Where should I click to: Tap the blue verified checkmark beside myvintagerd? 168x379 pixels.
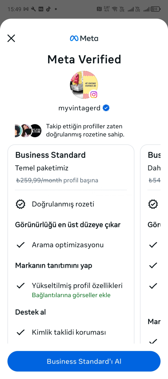click(x=106, y=108)
